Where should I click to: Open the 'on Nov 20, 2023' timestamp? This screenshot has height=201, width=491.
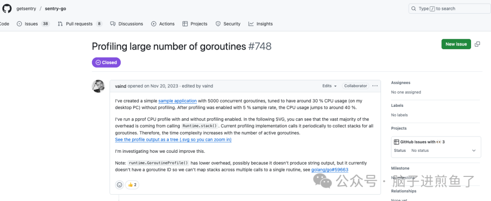pos(161,86)
